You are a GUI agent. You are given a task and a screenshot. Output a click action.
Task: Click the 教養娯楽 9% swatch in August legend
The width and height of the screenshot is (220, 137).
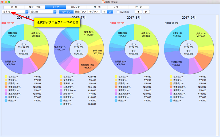(x=116, y=87)
